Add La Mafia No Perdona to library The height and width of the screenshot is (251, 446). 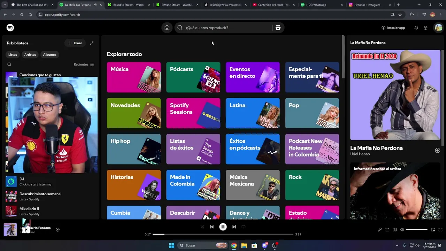(438, 150)
